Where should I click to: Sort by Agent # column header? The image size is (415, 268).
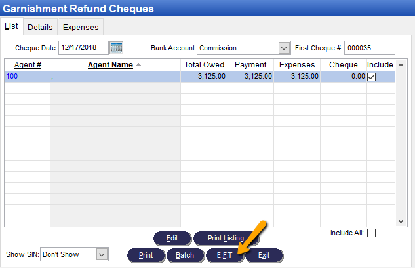[28, 65]
